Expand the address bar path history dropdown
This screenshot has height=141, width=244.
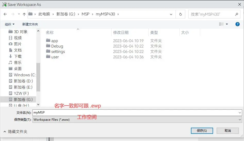[172, 14]
